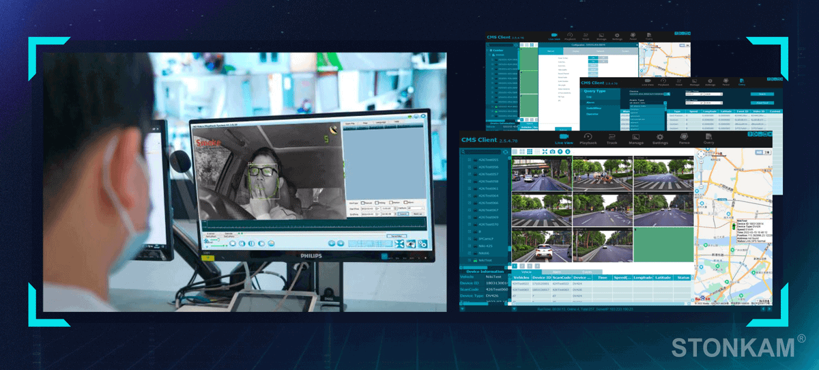Check the Manual record type checkbox
819x370 pixels.
(363, 203)
